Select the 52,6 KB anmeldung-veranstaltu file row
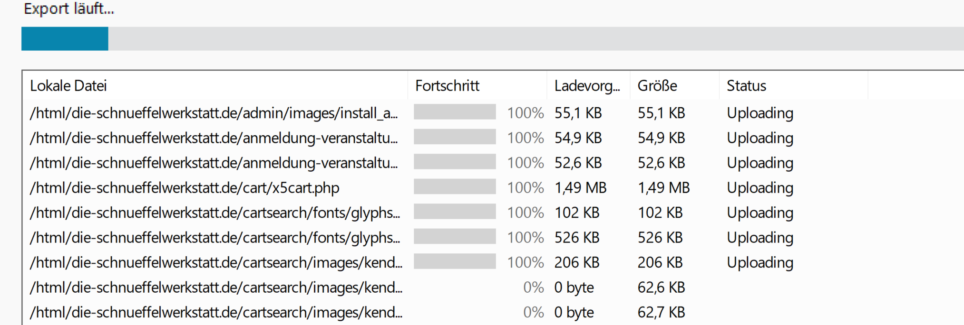Screen dimensions: 964x325 click(x=214, y=163)
